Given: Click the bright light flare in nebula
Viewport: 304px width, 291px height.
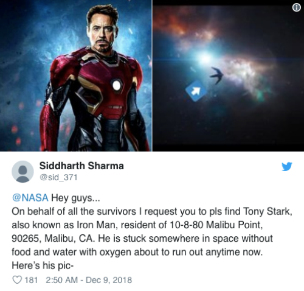Looking at the screenshot, I should pyautogui.click(x=204, y=58).
